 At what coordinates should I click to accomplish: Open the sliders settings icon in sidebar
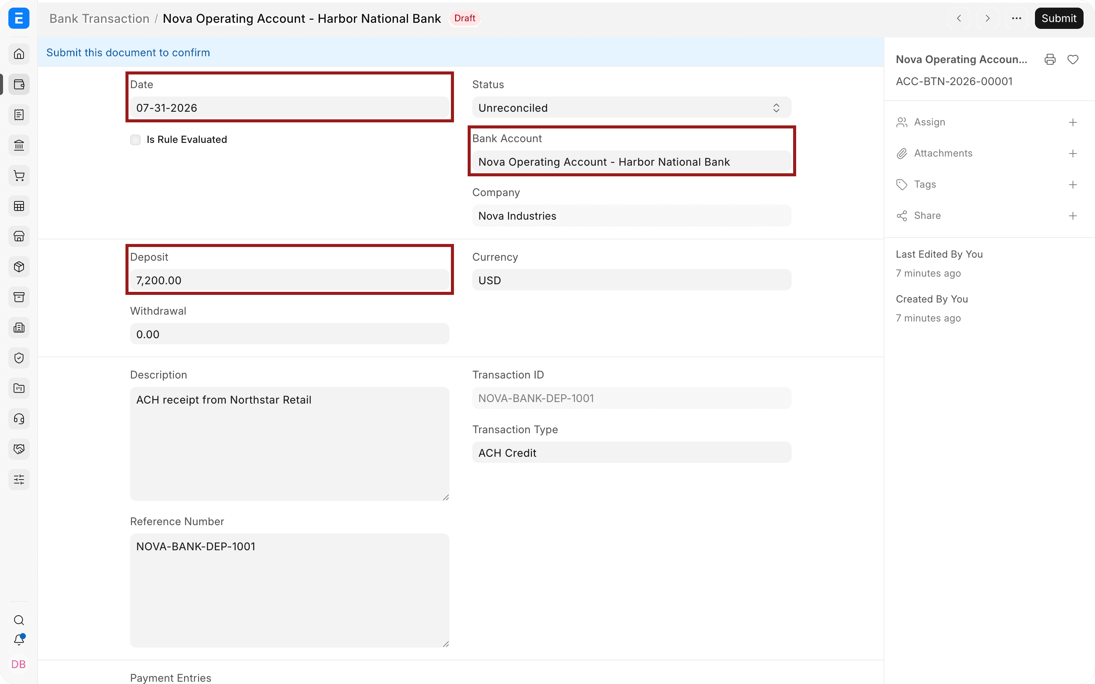tap(19, 480)
